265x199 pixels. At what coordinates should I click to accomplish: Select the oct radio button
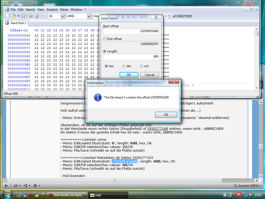(x=142, y=66)
